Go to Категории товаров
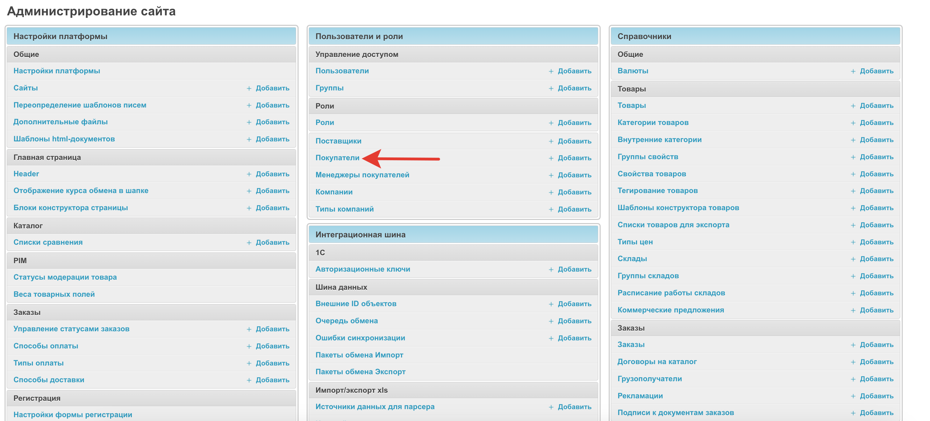Screen dimensions: 930x421 [653, 123]
